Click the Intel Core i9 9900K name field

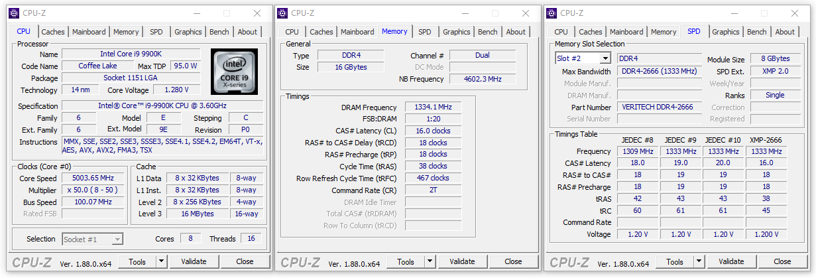click(x=131, y=54)
